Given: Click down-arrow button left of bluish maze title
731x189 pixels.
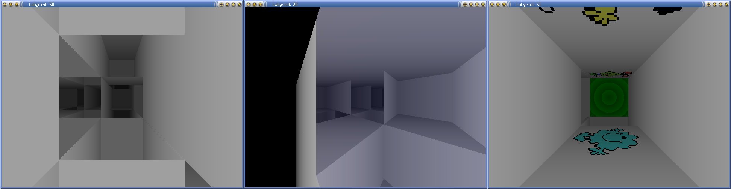Looking at the screenshot, I should (x=260, y=4).
